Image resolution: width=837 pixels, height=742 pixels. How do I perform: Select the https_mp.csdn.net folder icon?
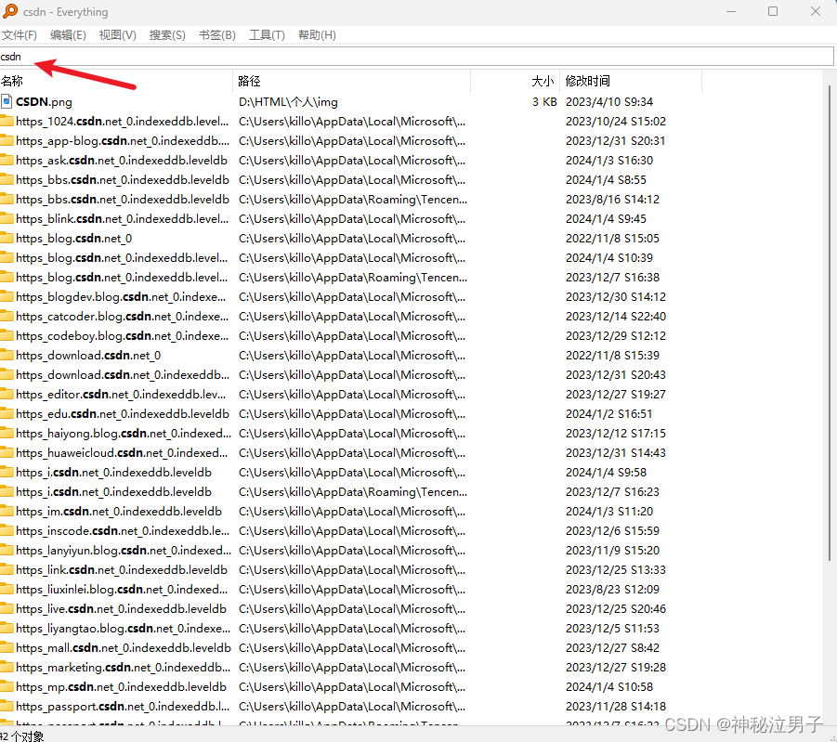(x=7, y=686)
